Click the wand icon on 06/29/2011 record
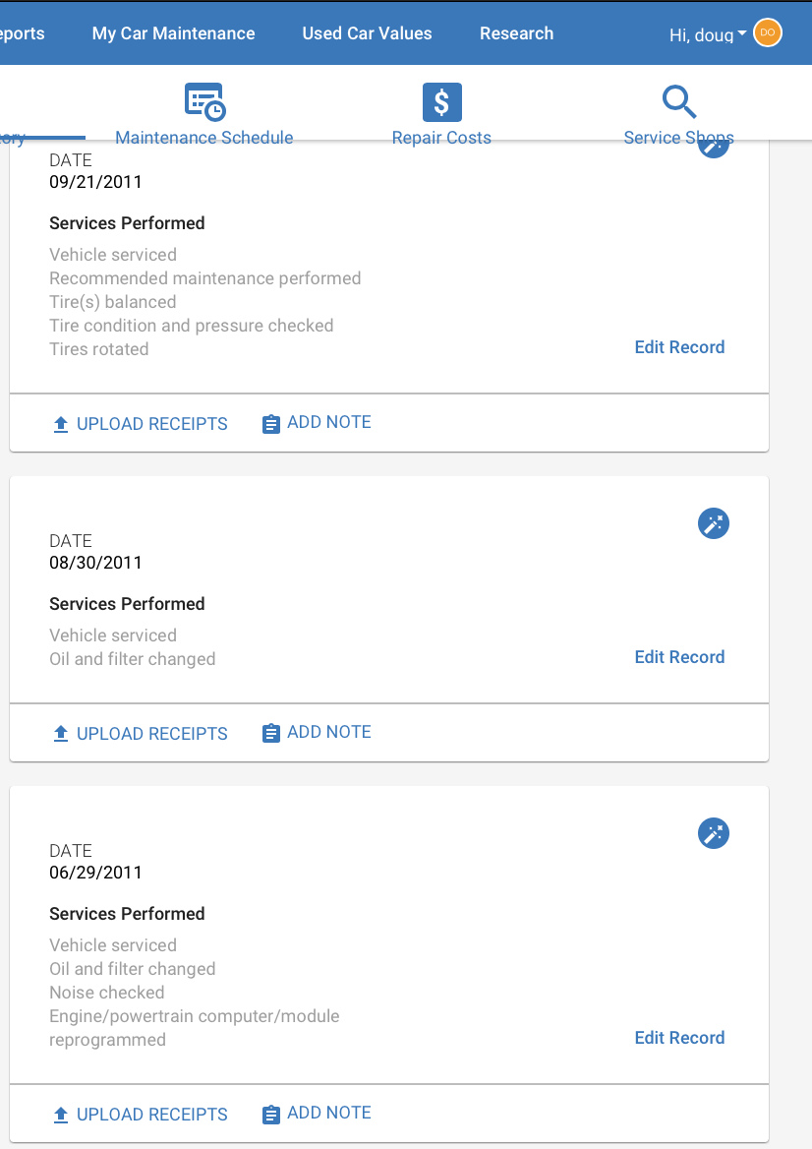Screen dimensions: 812x1149 714,833
